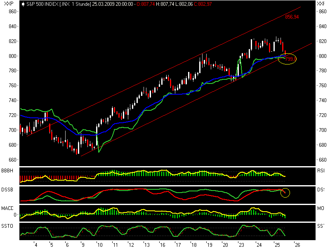Click the 860 tick on the left price axis

click(x=12, y=12)
